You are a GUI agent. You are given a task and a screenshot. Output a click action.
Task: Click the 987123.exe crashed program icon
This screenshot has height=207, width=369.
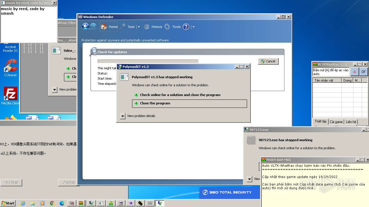pos(251,140)
